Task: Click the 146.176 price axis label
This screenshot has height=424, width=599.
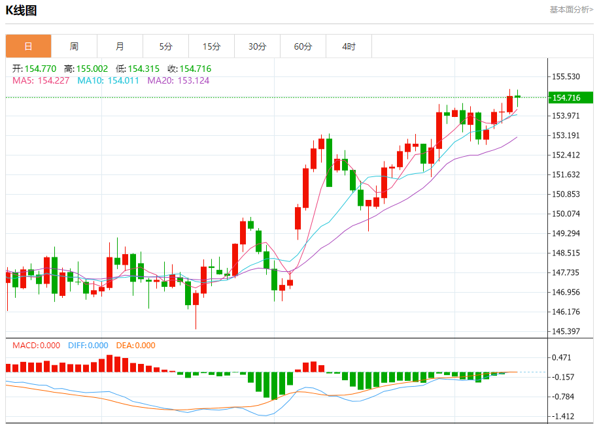Action: coord(566,312)
